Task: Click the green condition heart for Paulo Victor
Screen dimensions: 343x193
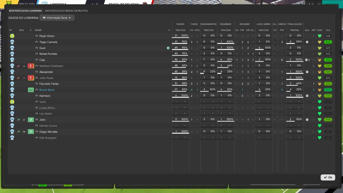Action: [x=319, y=36]
